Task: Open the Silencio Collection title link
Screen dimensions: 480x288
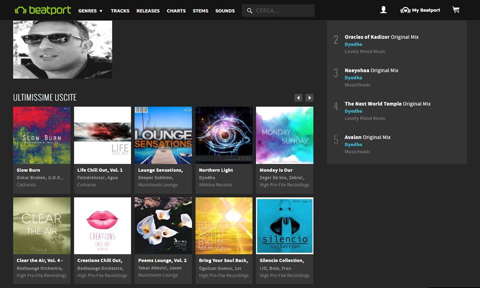Action: coord(281,260)
